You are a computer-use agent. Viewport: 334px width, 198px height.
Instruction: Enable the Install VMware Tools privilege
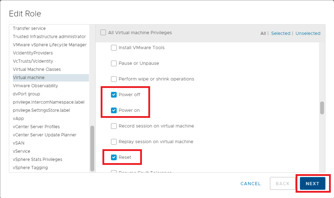114,48
